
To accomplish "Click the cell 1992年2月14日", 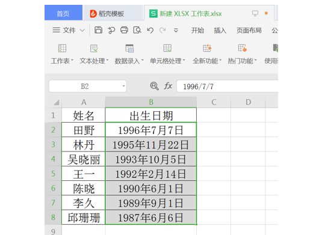I will [x=151, y=174].
